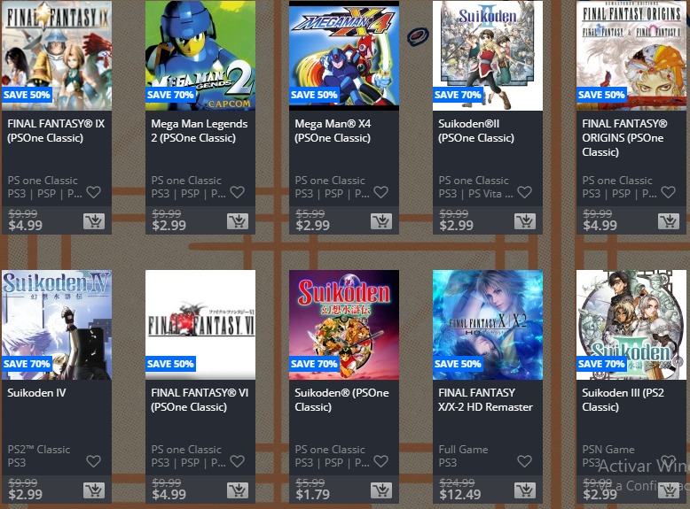Add Final Fantasy VI to cart

pyautogui.click(x=238, y=490)
